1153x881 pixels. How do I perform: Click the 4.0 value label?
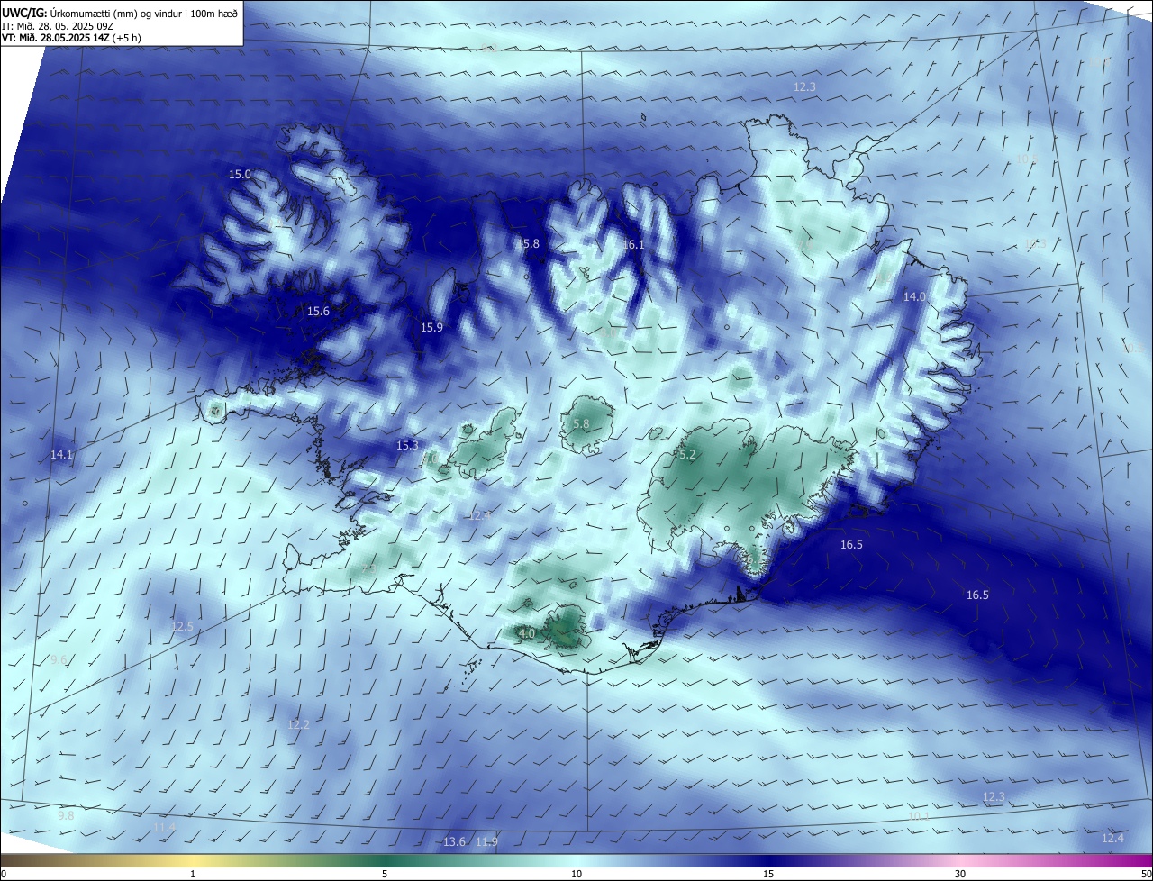528,634
